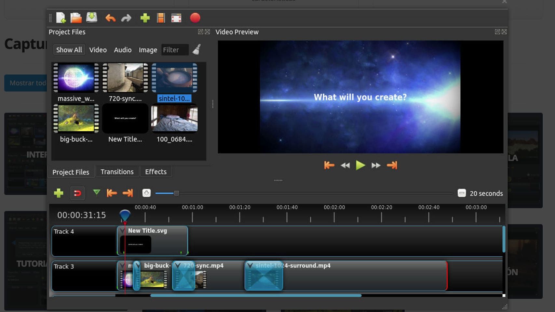Viewport: 555px width, 312px height.
Task: Open Choose Profile filmstrip icon
Action: [x=161, y=18]
